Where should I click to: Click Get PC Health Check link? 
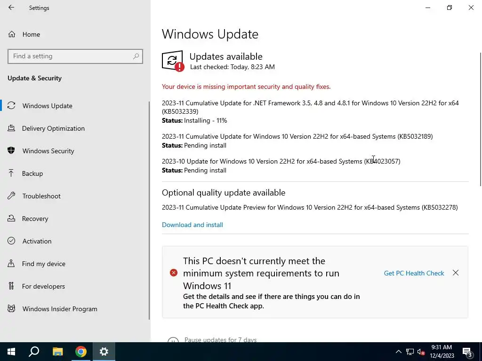414,273
